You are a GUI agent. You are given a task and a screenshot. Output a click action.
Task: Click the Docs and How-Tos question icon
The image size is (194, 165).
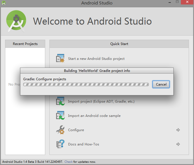click(60, 144)
